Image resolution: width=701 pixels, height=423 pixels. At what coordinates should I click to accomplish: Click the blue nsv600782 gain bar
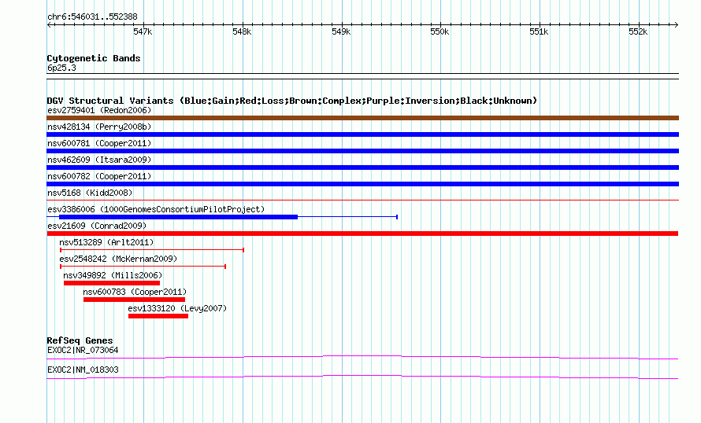pos(362,184)
